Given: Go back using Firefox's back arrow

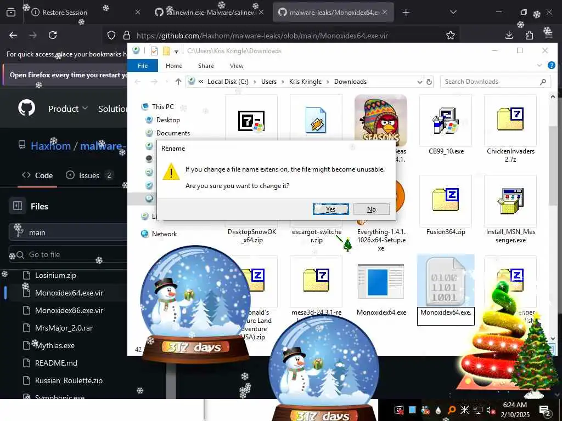Looking at the screenshot, I should (13, 35).
